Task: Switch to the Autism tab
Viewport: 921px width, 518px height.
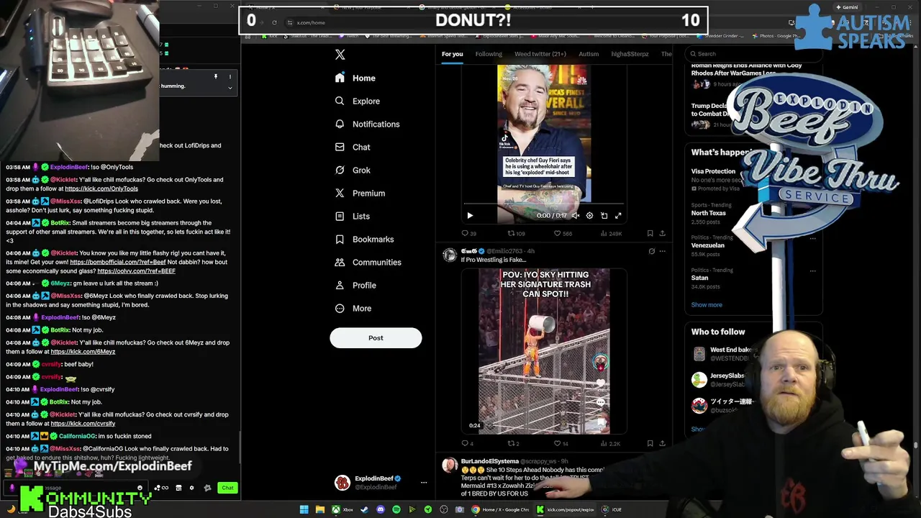Action: point(589,54)
